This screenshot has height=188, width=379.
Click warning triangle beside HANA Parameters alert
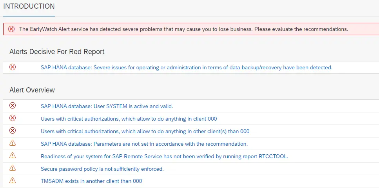coord(13,143)
